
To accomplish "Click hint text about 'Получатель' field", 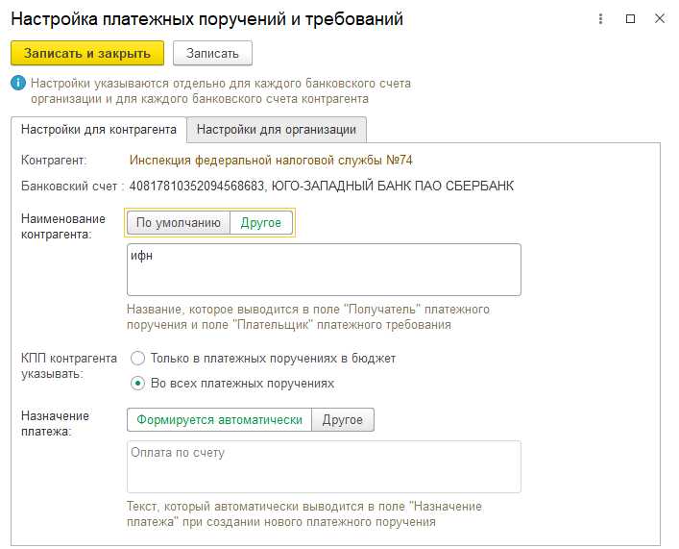I will [308, 317].
